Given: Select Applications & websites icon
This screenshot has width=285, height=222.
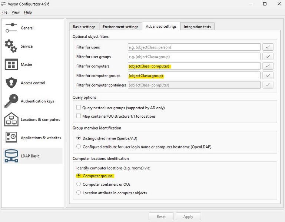Looking at the screenshot, I should [x=11, y=137].
